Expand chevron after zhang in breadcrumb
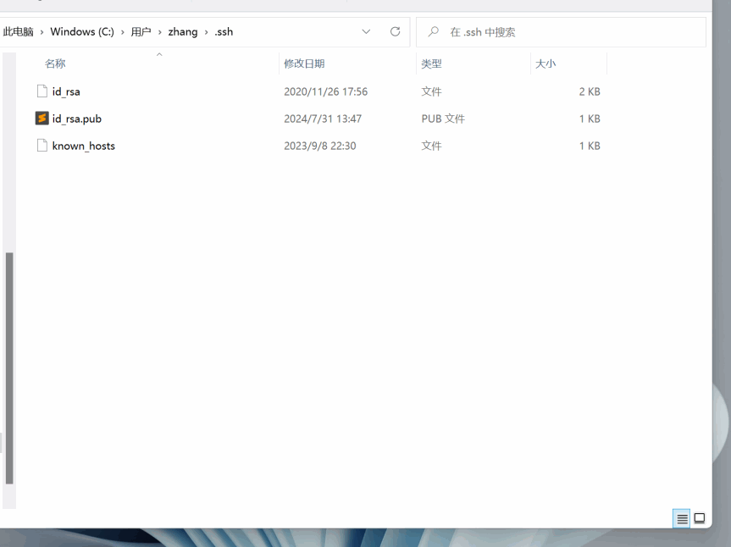 206,32
